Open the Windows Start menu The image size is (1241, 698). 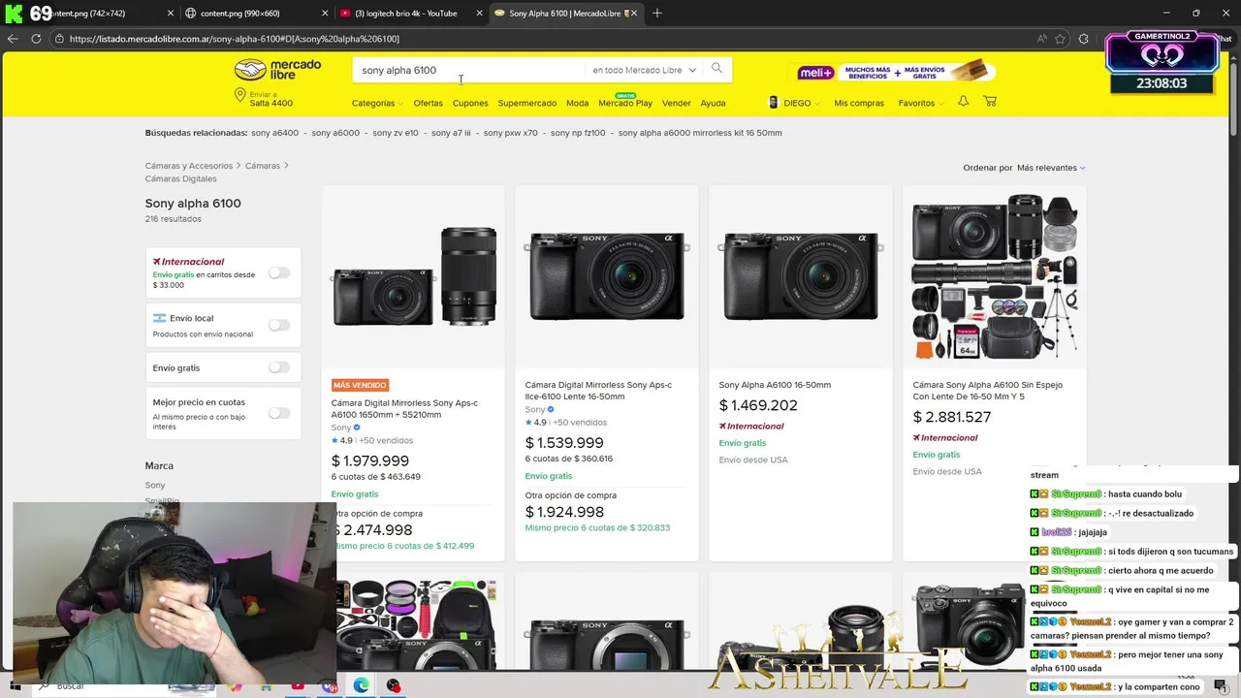[16, 685]
